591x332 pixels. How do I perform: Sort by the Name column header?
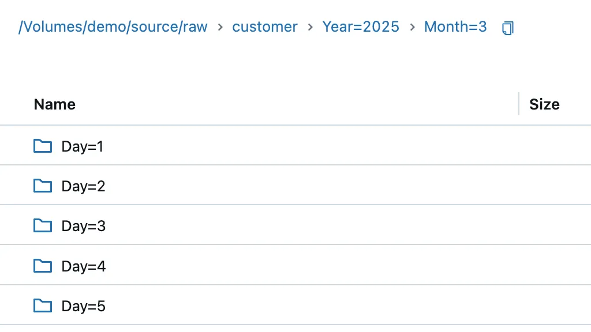tap(55, 104)
